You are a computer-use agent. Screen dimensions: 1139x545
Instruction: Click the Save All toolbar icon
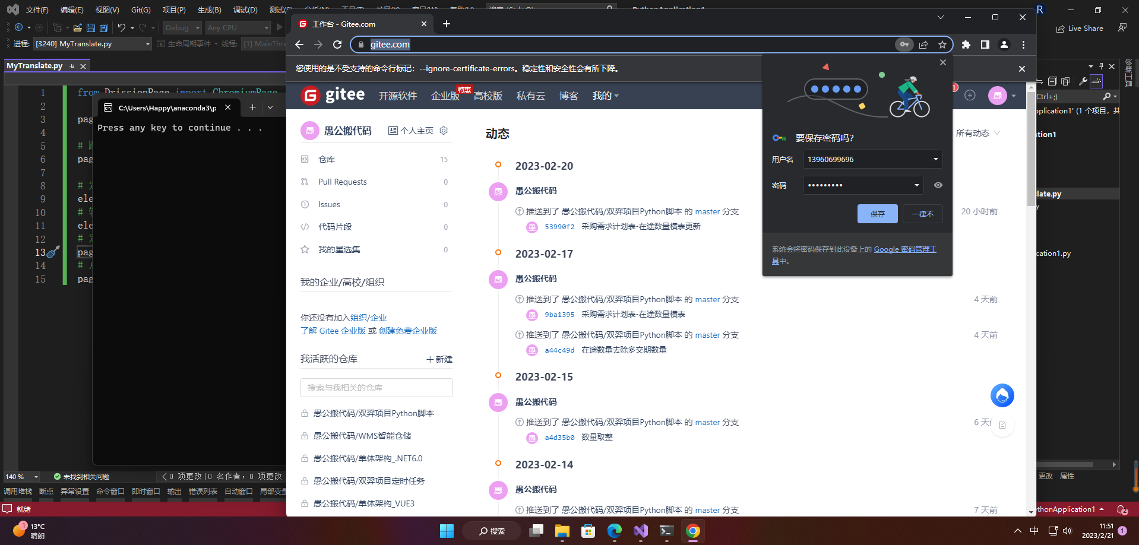point(103,27)
